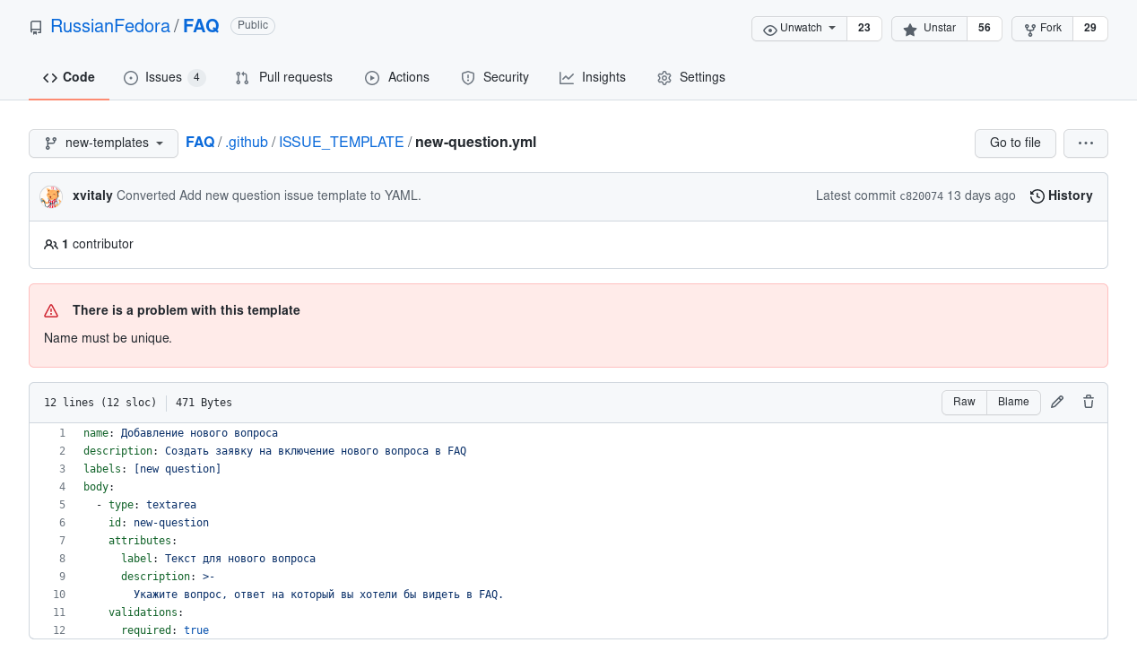This screenshot has width=1137, height=660.
Task: Click the xvitaly avatar image
Action: coord(51,196)
